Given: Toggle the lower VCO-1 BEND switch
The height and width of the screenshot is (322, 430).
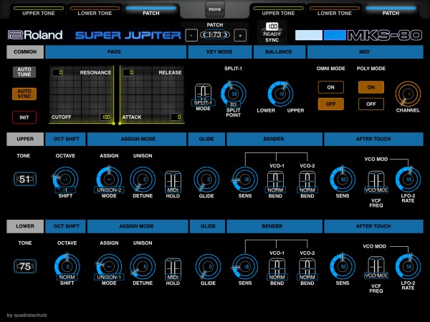Looking at the screenshot, I should point(277,269).
